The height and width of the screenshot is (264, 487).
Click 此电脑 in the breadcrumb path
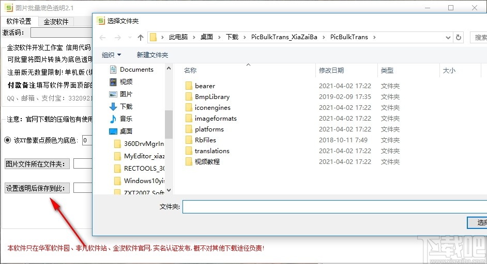click(178, 37)
